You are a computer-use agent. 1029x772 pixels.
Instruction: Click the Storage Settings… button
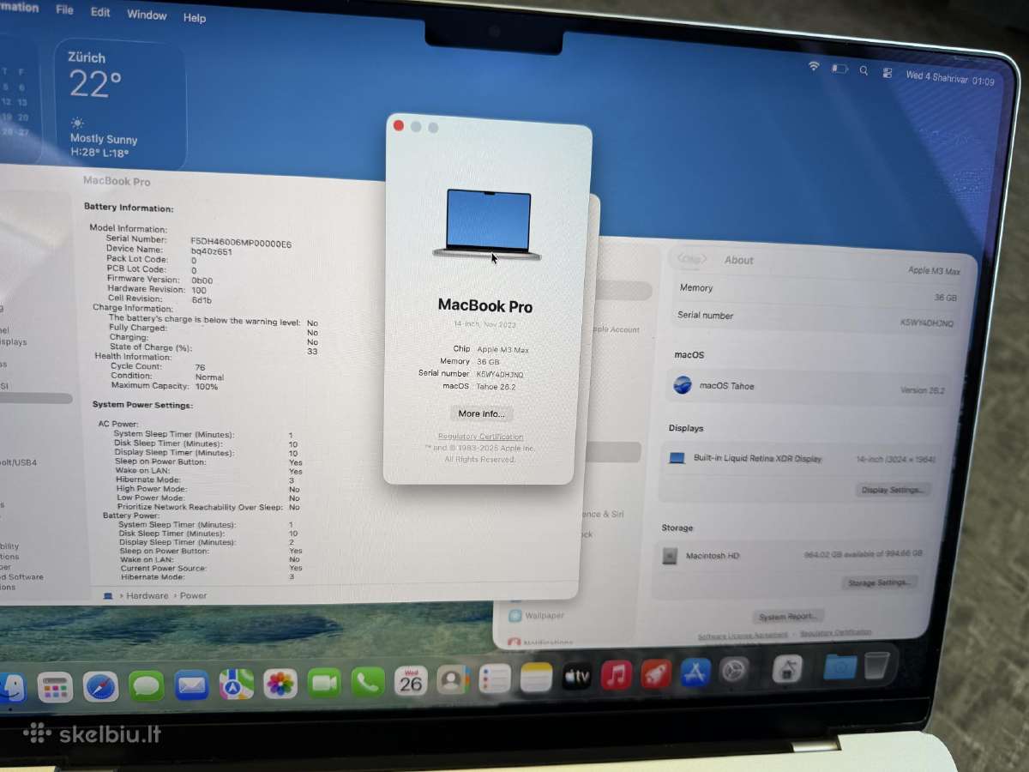[x=879, y=582]
